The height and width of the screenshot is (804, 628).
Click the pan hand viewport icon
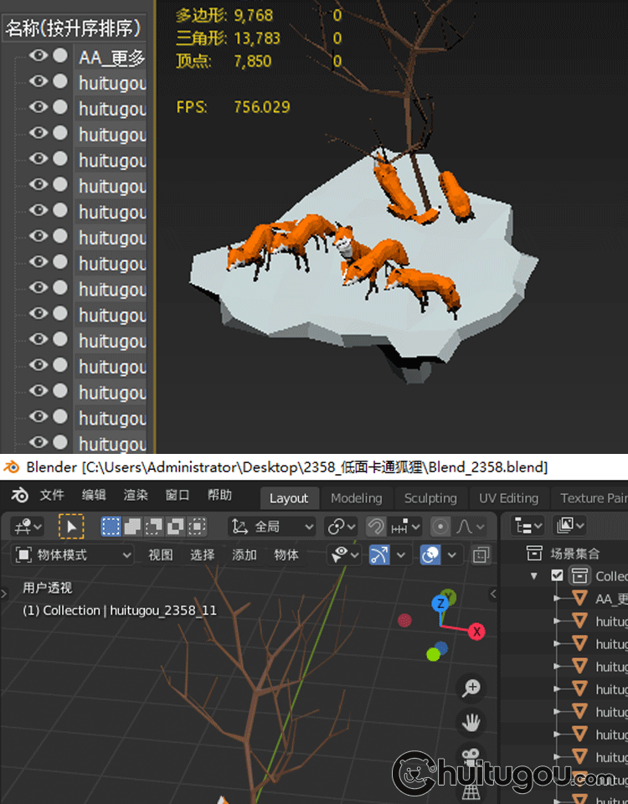(472, 722)
